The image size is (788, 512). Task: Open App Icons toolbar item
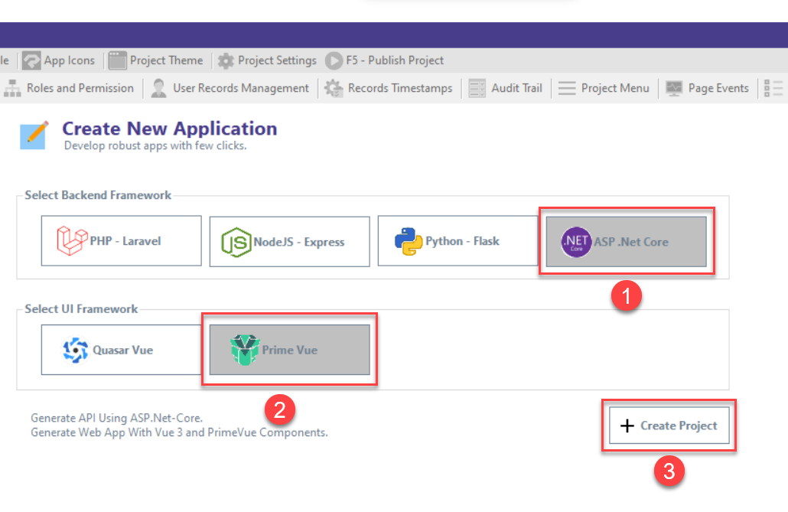click(58, 60)
